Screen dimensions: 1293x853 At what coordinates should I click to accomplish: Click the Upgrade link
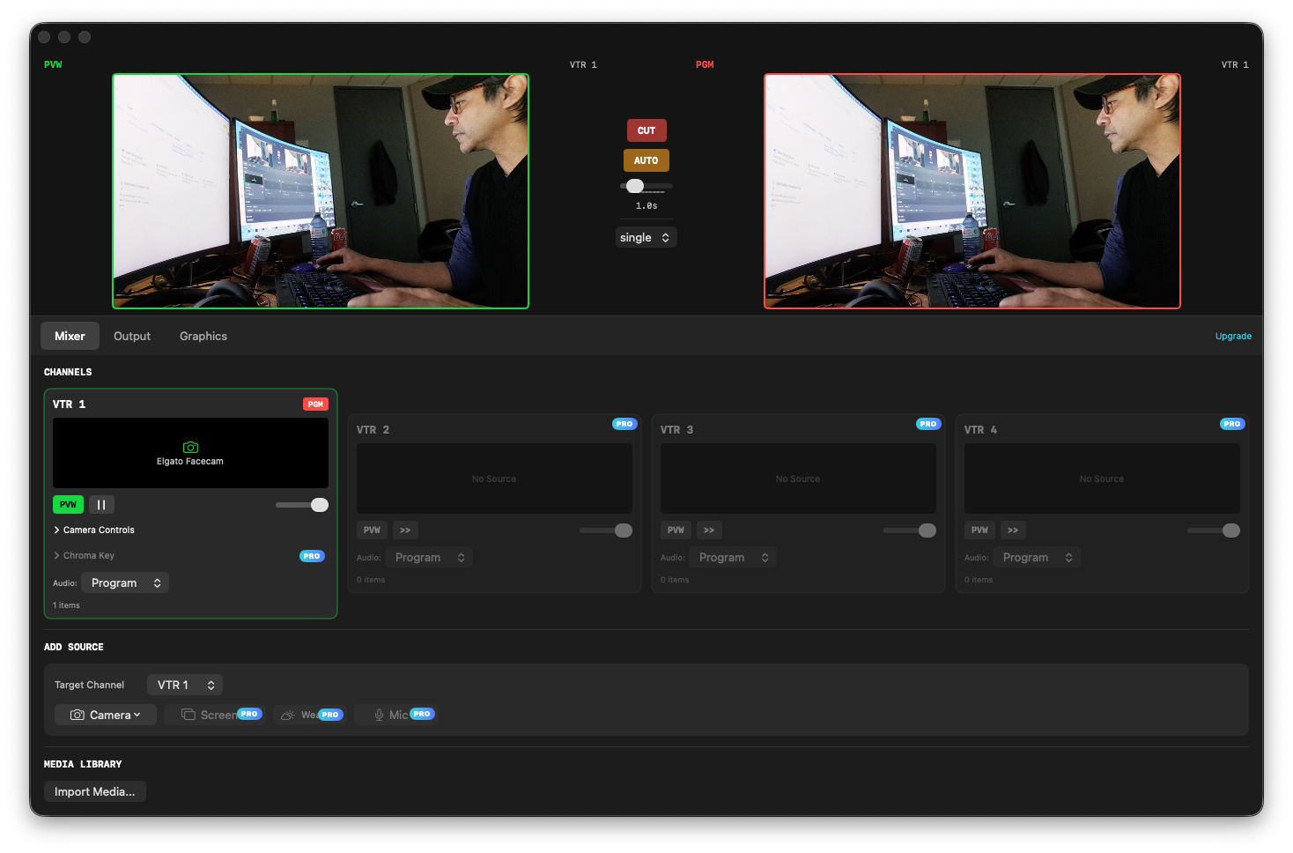tap(1233, 336)
